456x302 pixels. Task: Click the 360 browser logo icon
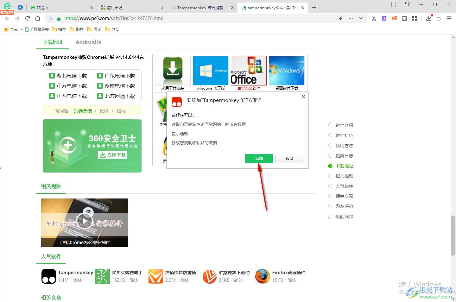coord(7,6)
